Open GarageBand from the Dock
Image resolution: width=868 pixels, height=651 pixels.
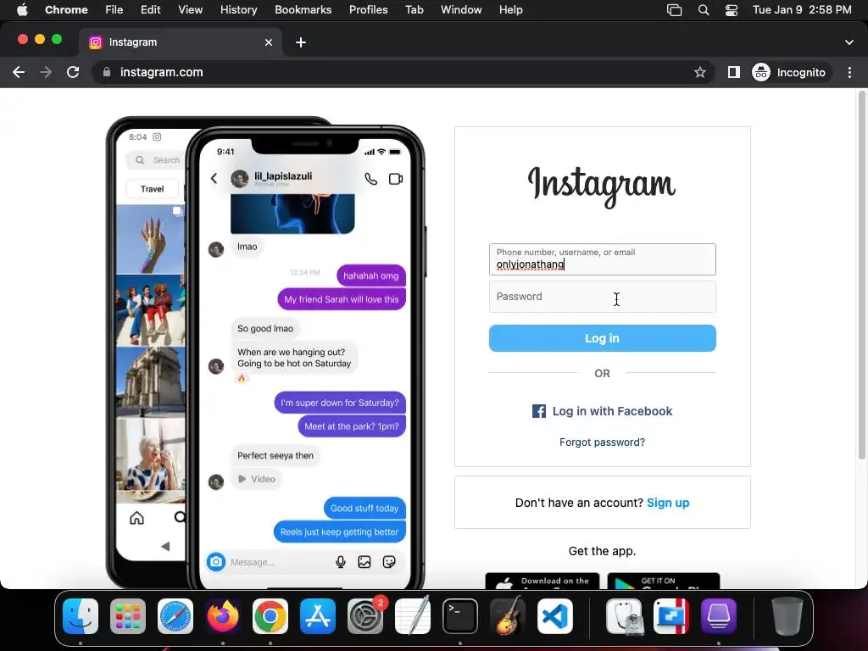[x=508, y=616]
